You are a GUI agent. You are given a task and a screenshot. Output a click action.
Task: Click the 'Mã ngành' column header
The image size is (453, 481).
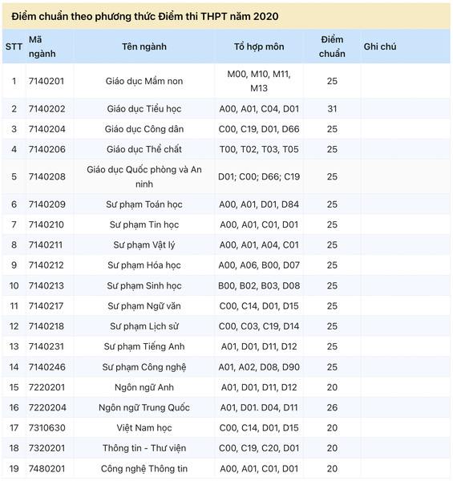pyautogui.click(x=42, y=46)
